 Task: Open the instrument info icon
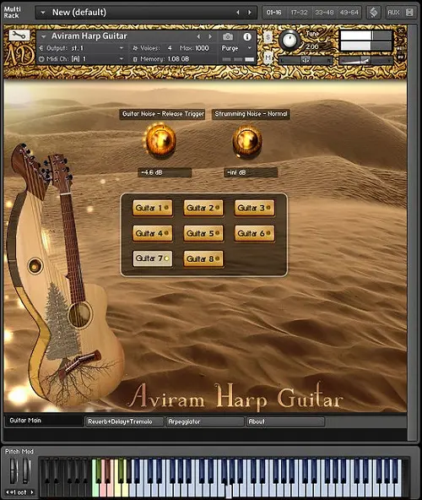[247, 36]
